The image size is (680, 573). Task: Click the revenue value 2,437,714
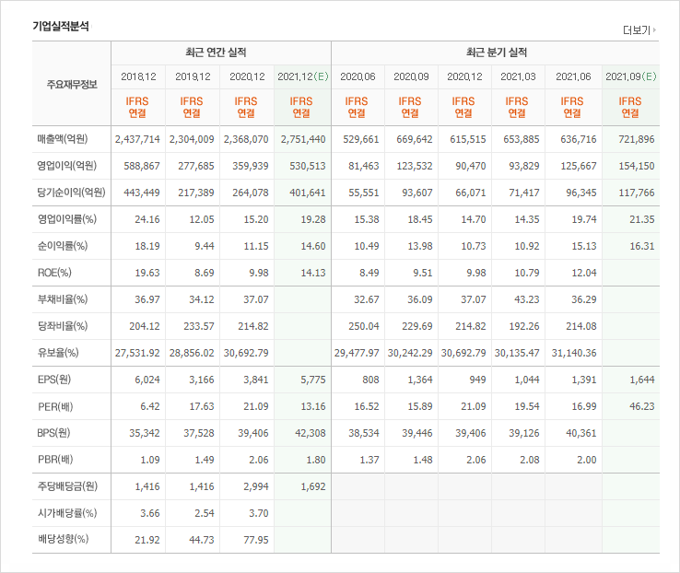pyautogui.click(x=137, y=140)
